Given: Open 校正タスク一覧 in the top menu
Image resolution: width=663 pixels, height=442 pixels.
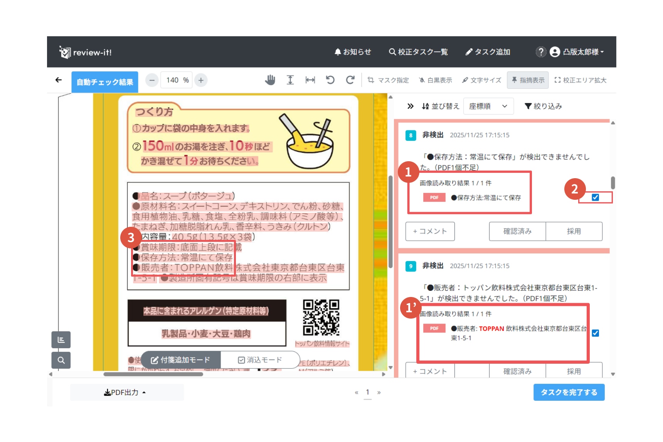Looking at the screenshot, I should point(418,52).
